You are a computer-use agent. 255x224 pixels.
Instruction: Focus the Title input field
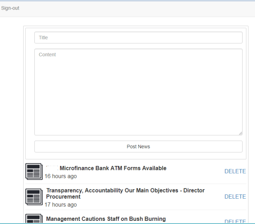click(x=138, y=38)
